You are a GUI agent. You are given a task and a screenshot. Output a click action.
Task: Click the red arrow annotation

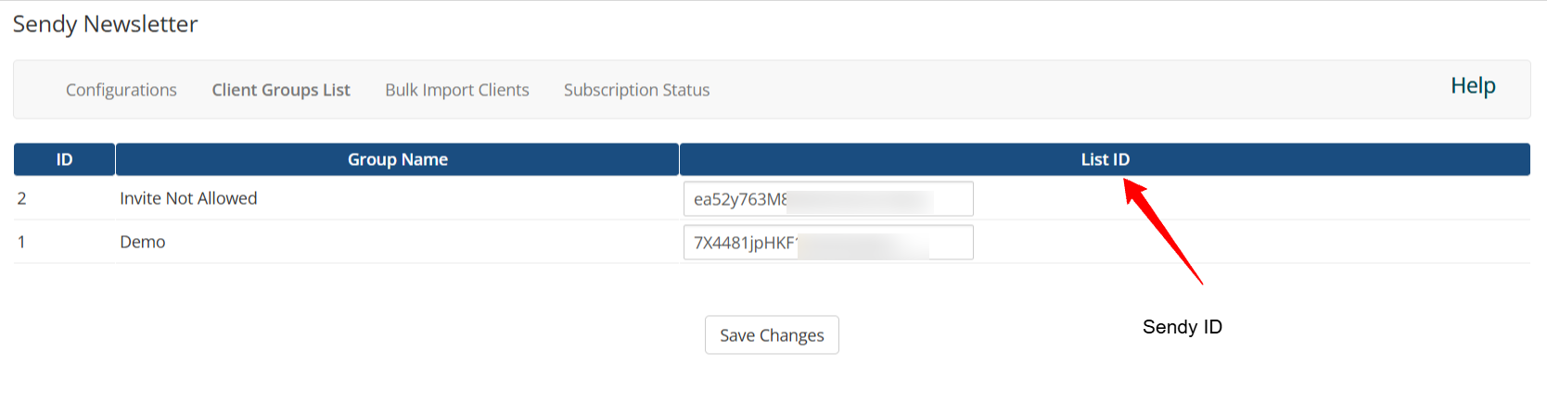[1164, 232]
